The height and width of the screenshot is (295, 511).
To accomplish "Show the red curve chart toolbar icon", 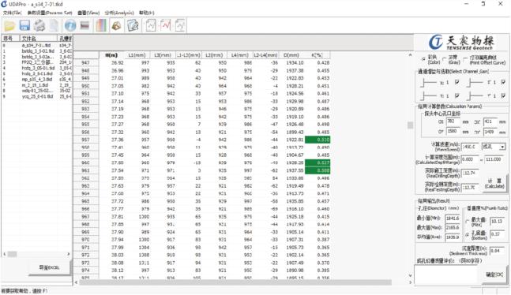I will [x=166, y=25].
